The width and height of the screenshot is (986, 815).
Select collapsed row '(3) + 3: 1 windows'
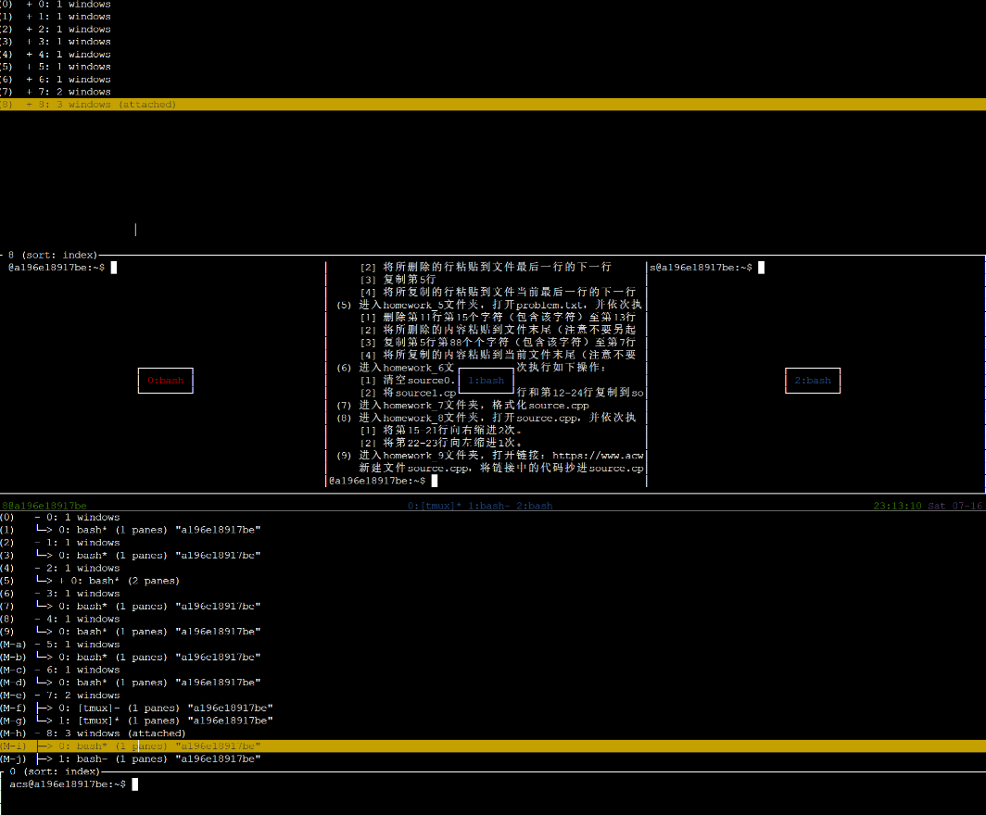click(56, 42)
